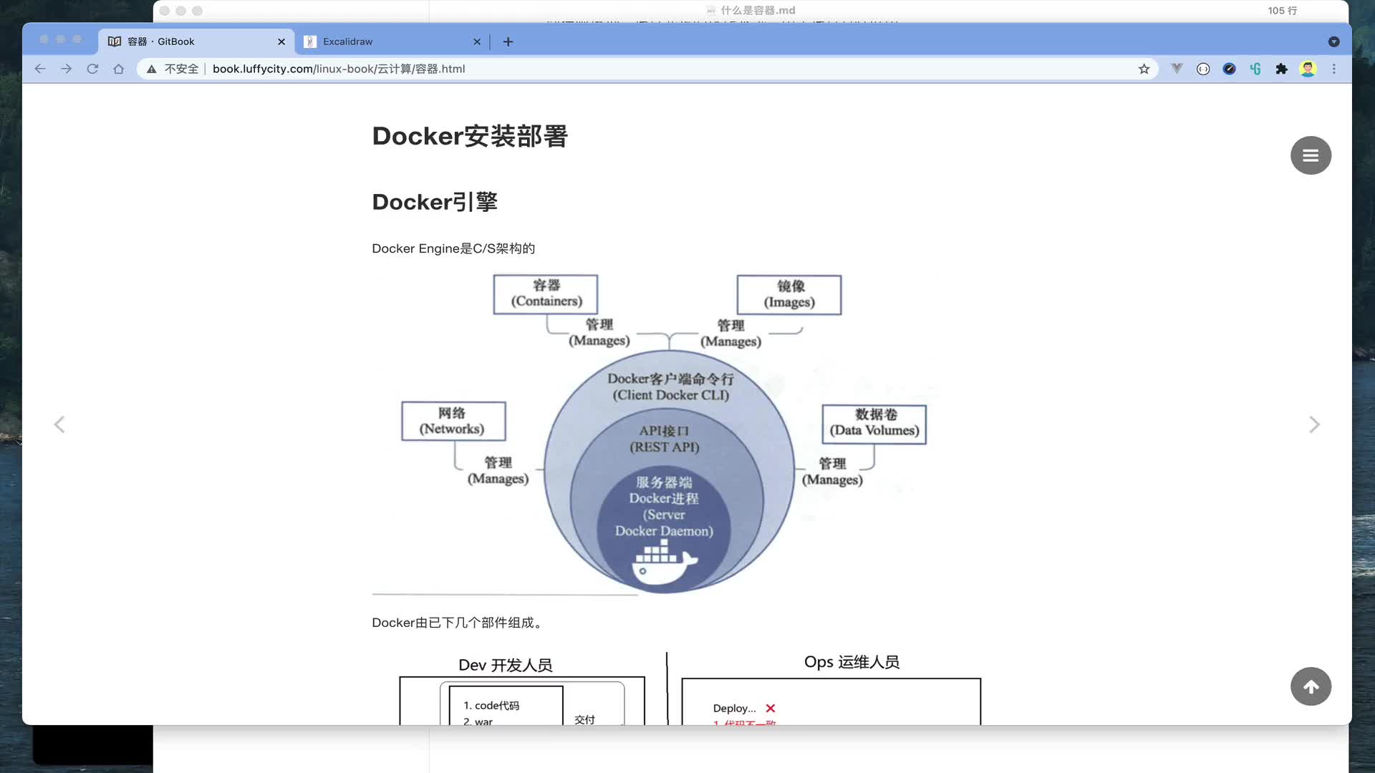Click the 不安全 security label
This screenshot has width=1375, height=773.
click(181, 69)
